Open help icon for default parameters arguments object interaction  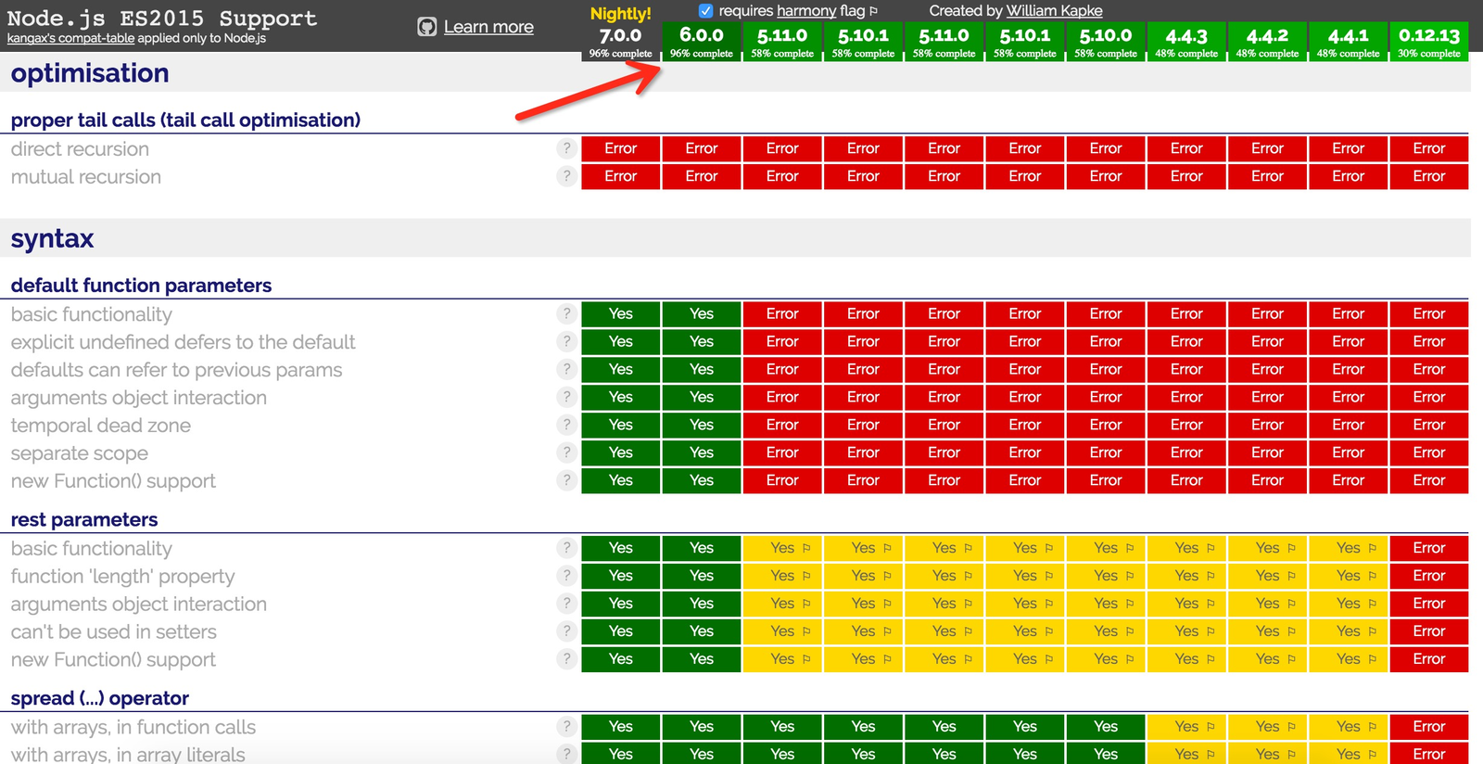tap(566, 397)
